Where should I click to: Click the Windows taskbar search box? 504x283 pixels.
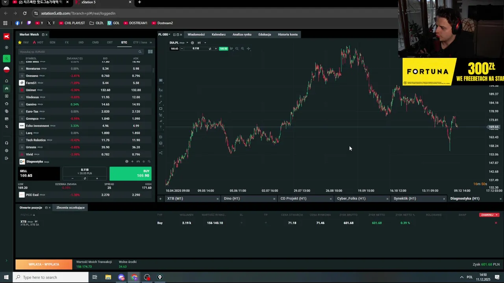(x=51, y=277)
